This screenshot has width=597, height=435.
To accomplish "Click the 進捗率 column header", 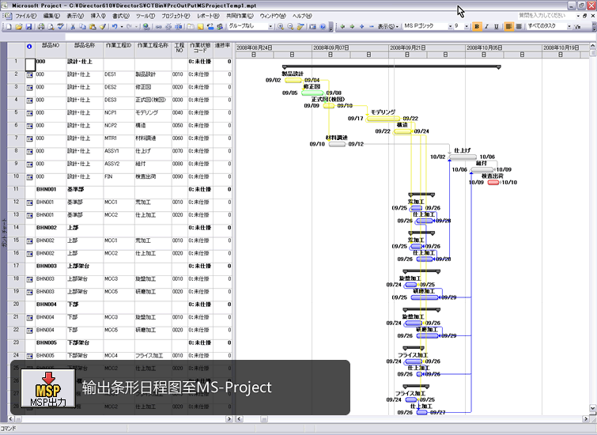I will (x=223, y=49).
